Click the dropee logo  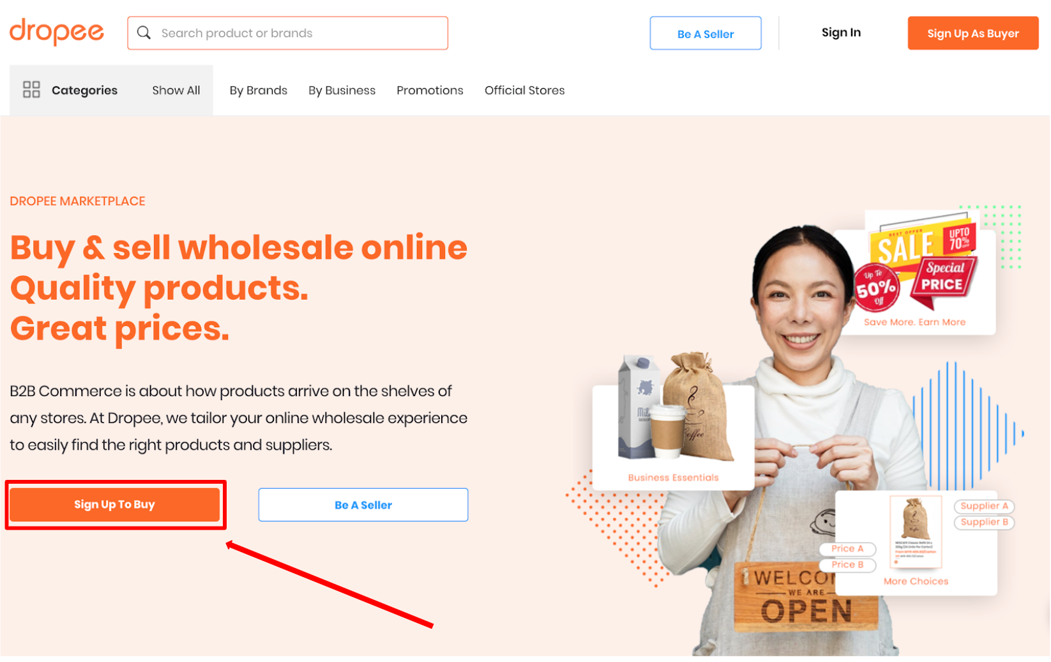coord(57,31)
